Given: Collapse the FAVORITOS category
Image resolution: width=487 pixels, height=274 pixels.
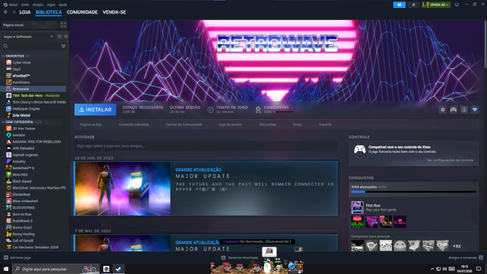Looking at the screenshot, I should [4, 56].
